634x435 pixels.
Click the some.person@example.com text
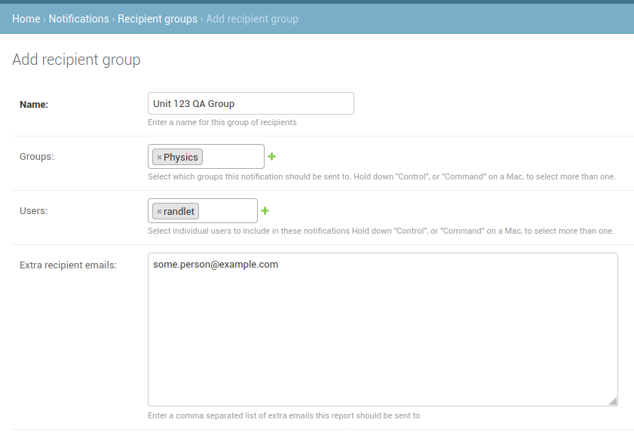pos(216,265)
